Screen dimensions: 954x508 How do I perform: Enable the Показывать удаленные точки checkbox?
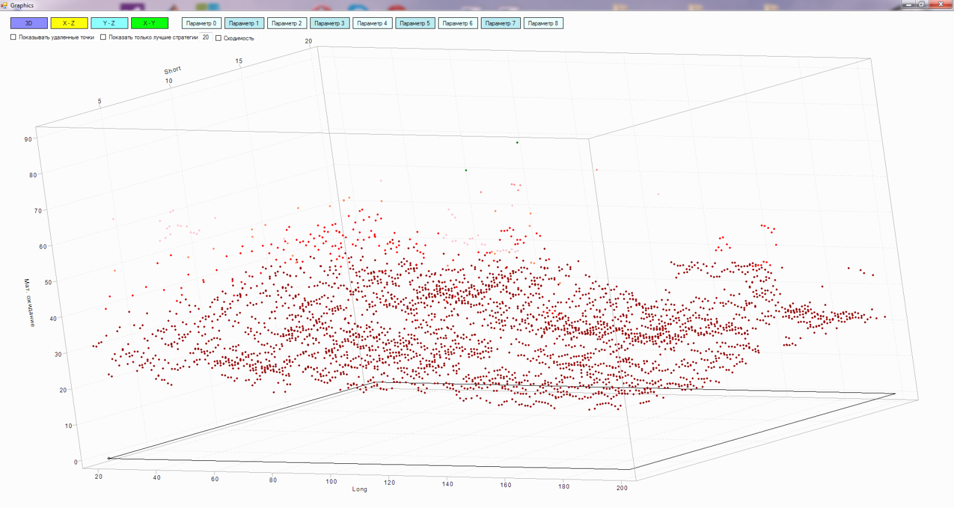[13, 37]
